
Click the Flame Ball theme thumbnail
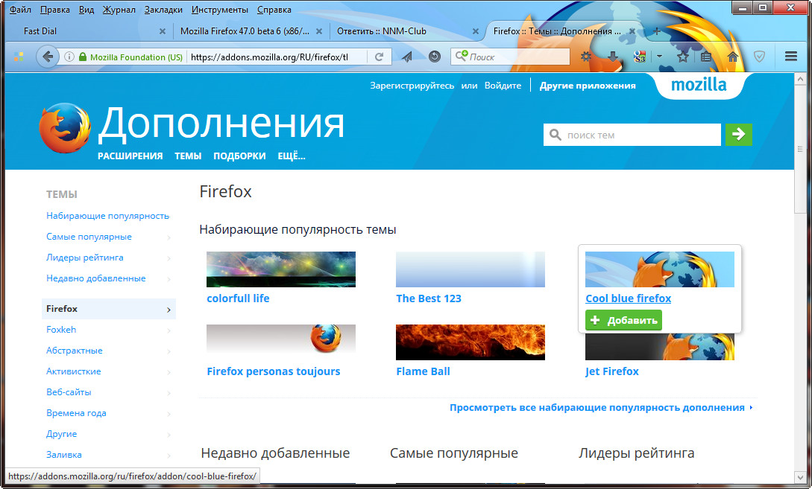470,342
